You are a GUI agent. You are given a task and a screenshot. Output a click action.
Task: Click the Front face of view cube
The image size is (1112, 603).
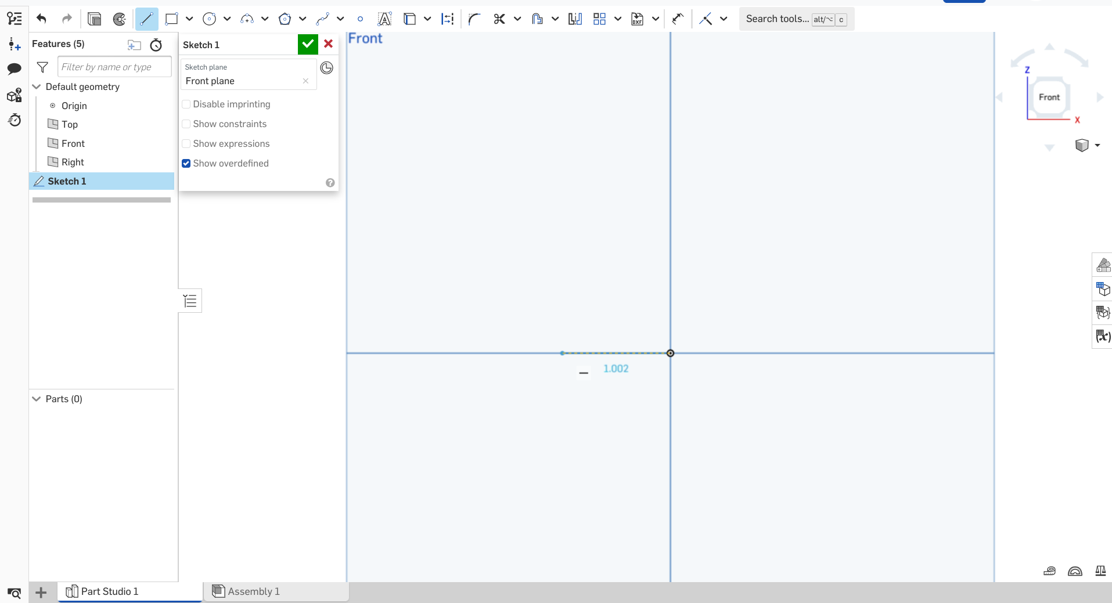1049,98
